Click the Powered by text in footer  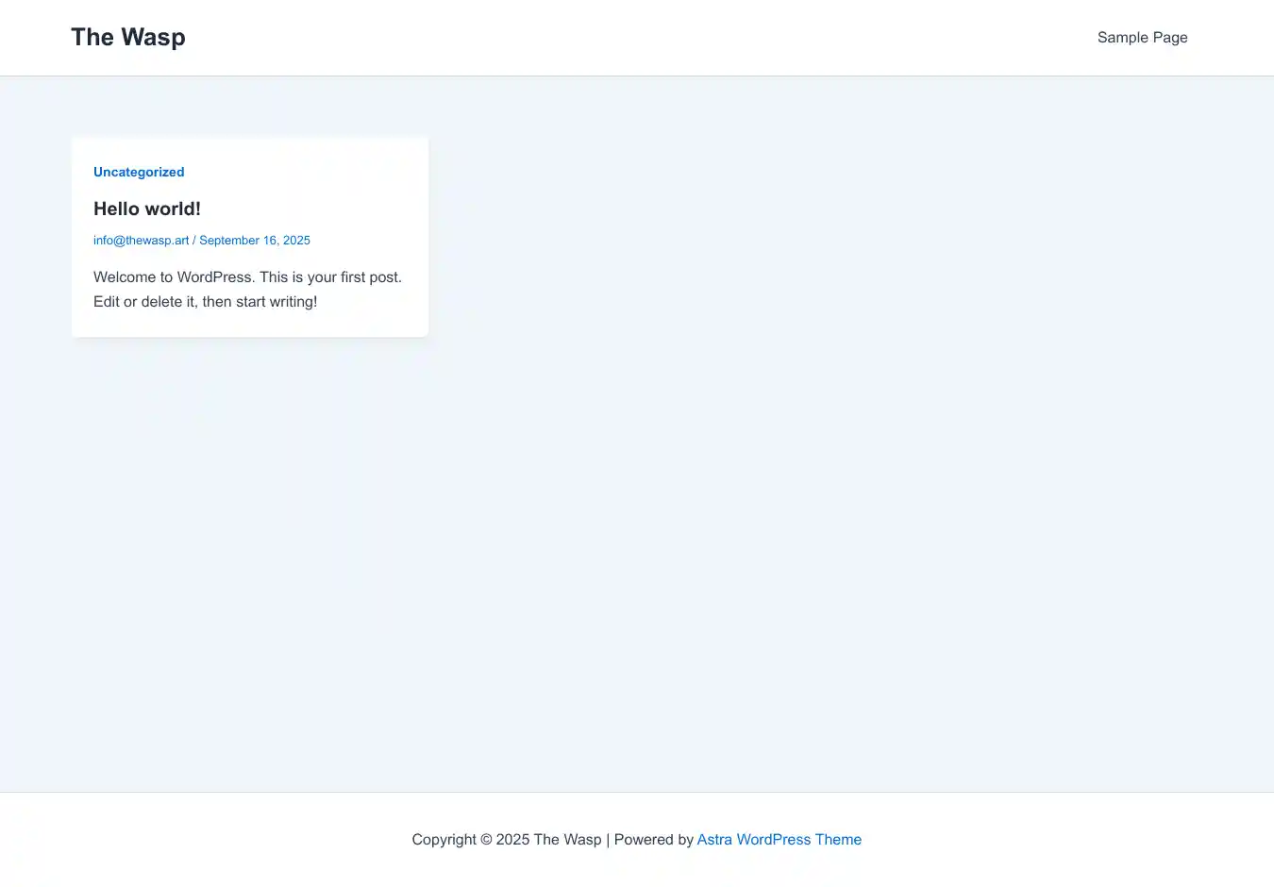(x=653, y=840)
